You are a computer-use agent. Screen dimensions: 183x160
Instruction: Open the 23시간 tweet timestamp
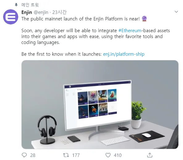(x=59, y=12)
